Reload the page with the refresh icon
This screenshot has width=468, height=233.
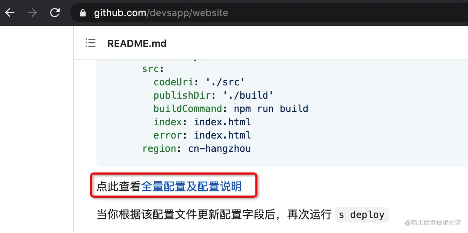(x=55, y=13)
